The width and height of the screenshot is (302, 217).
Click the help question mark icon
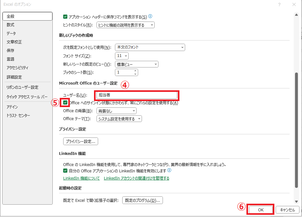pos(279,4)
